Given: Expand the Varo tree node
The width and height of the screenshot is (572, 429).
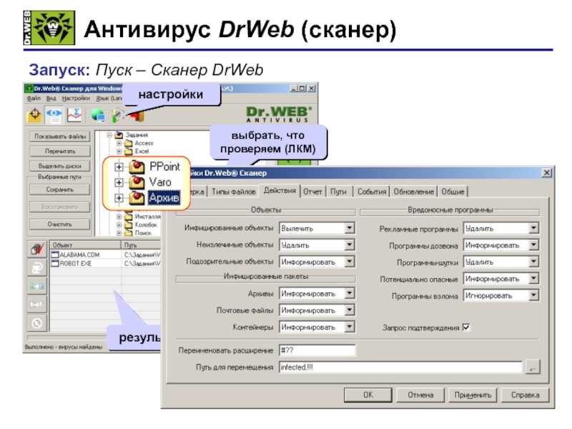Looking at the screenshot, I should (119, 182).
